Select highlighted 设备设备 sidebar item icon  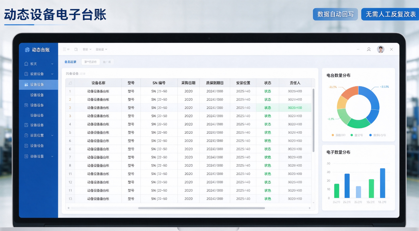tap(26, 84)
